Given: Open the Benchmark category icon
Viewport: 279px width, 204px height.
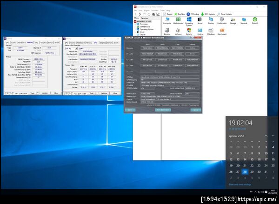Looking at the screenshot, I should 222,32.
